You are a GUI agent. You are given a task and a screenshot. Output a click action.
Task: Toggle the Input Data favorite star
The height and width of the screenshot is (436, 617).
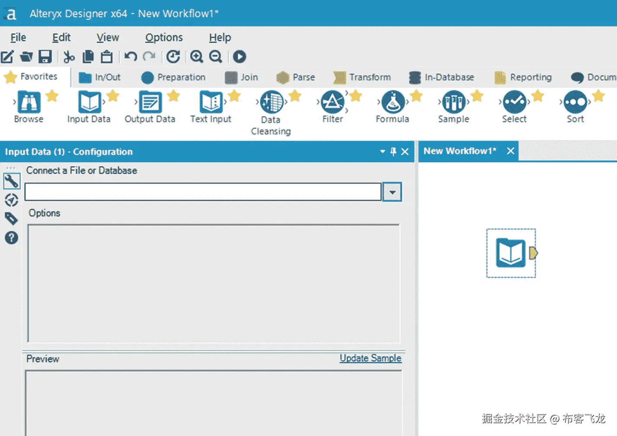point(113,95)
